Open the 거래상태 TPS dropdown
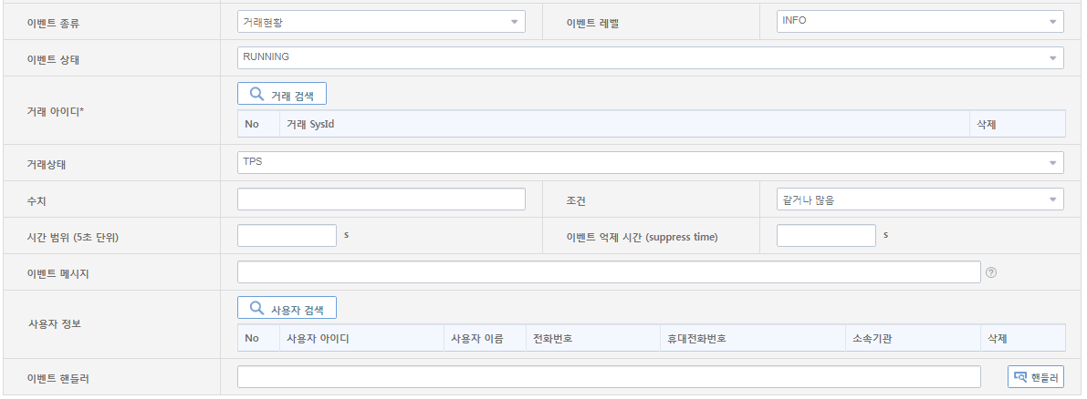Viewport: 1087px width, 399px height. click(x=650, y=162)
